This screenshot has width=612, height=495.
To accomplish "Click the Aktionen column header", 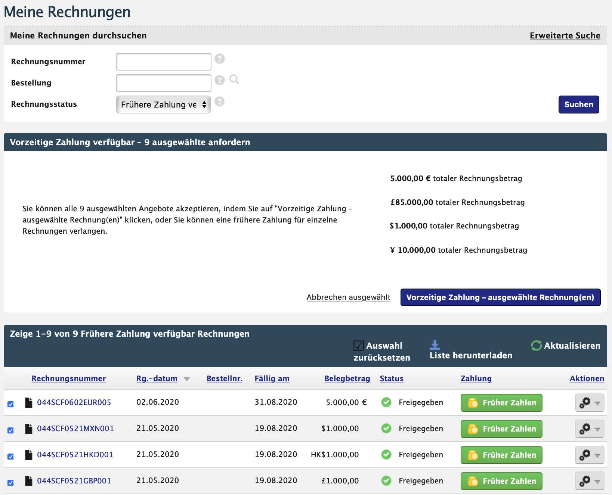I will (x=587, y=379).
